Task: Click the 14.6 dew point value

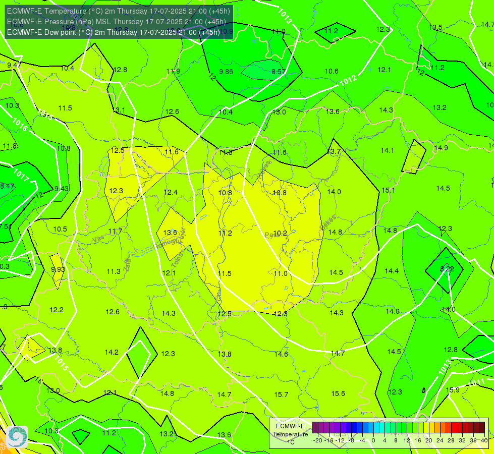Action: (x=281, y=354)
